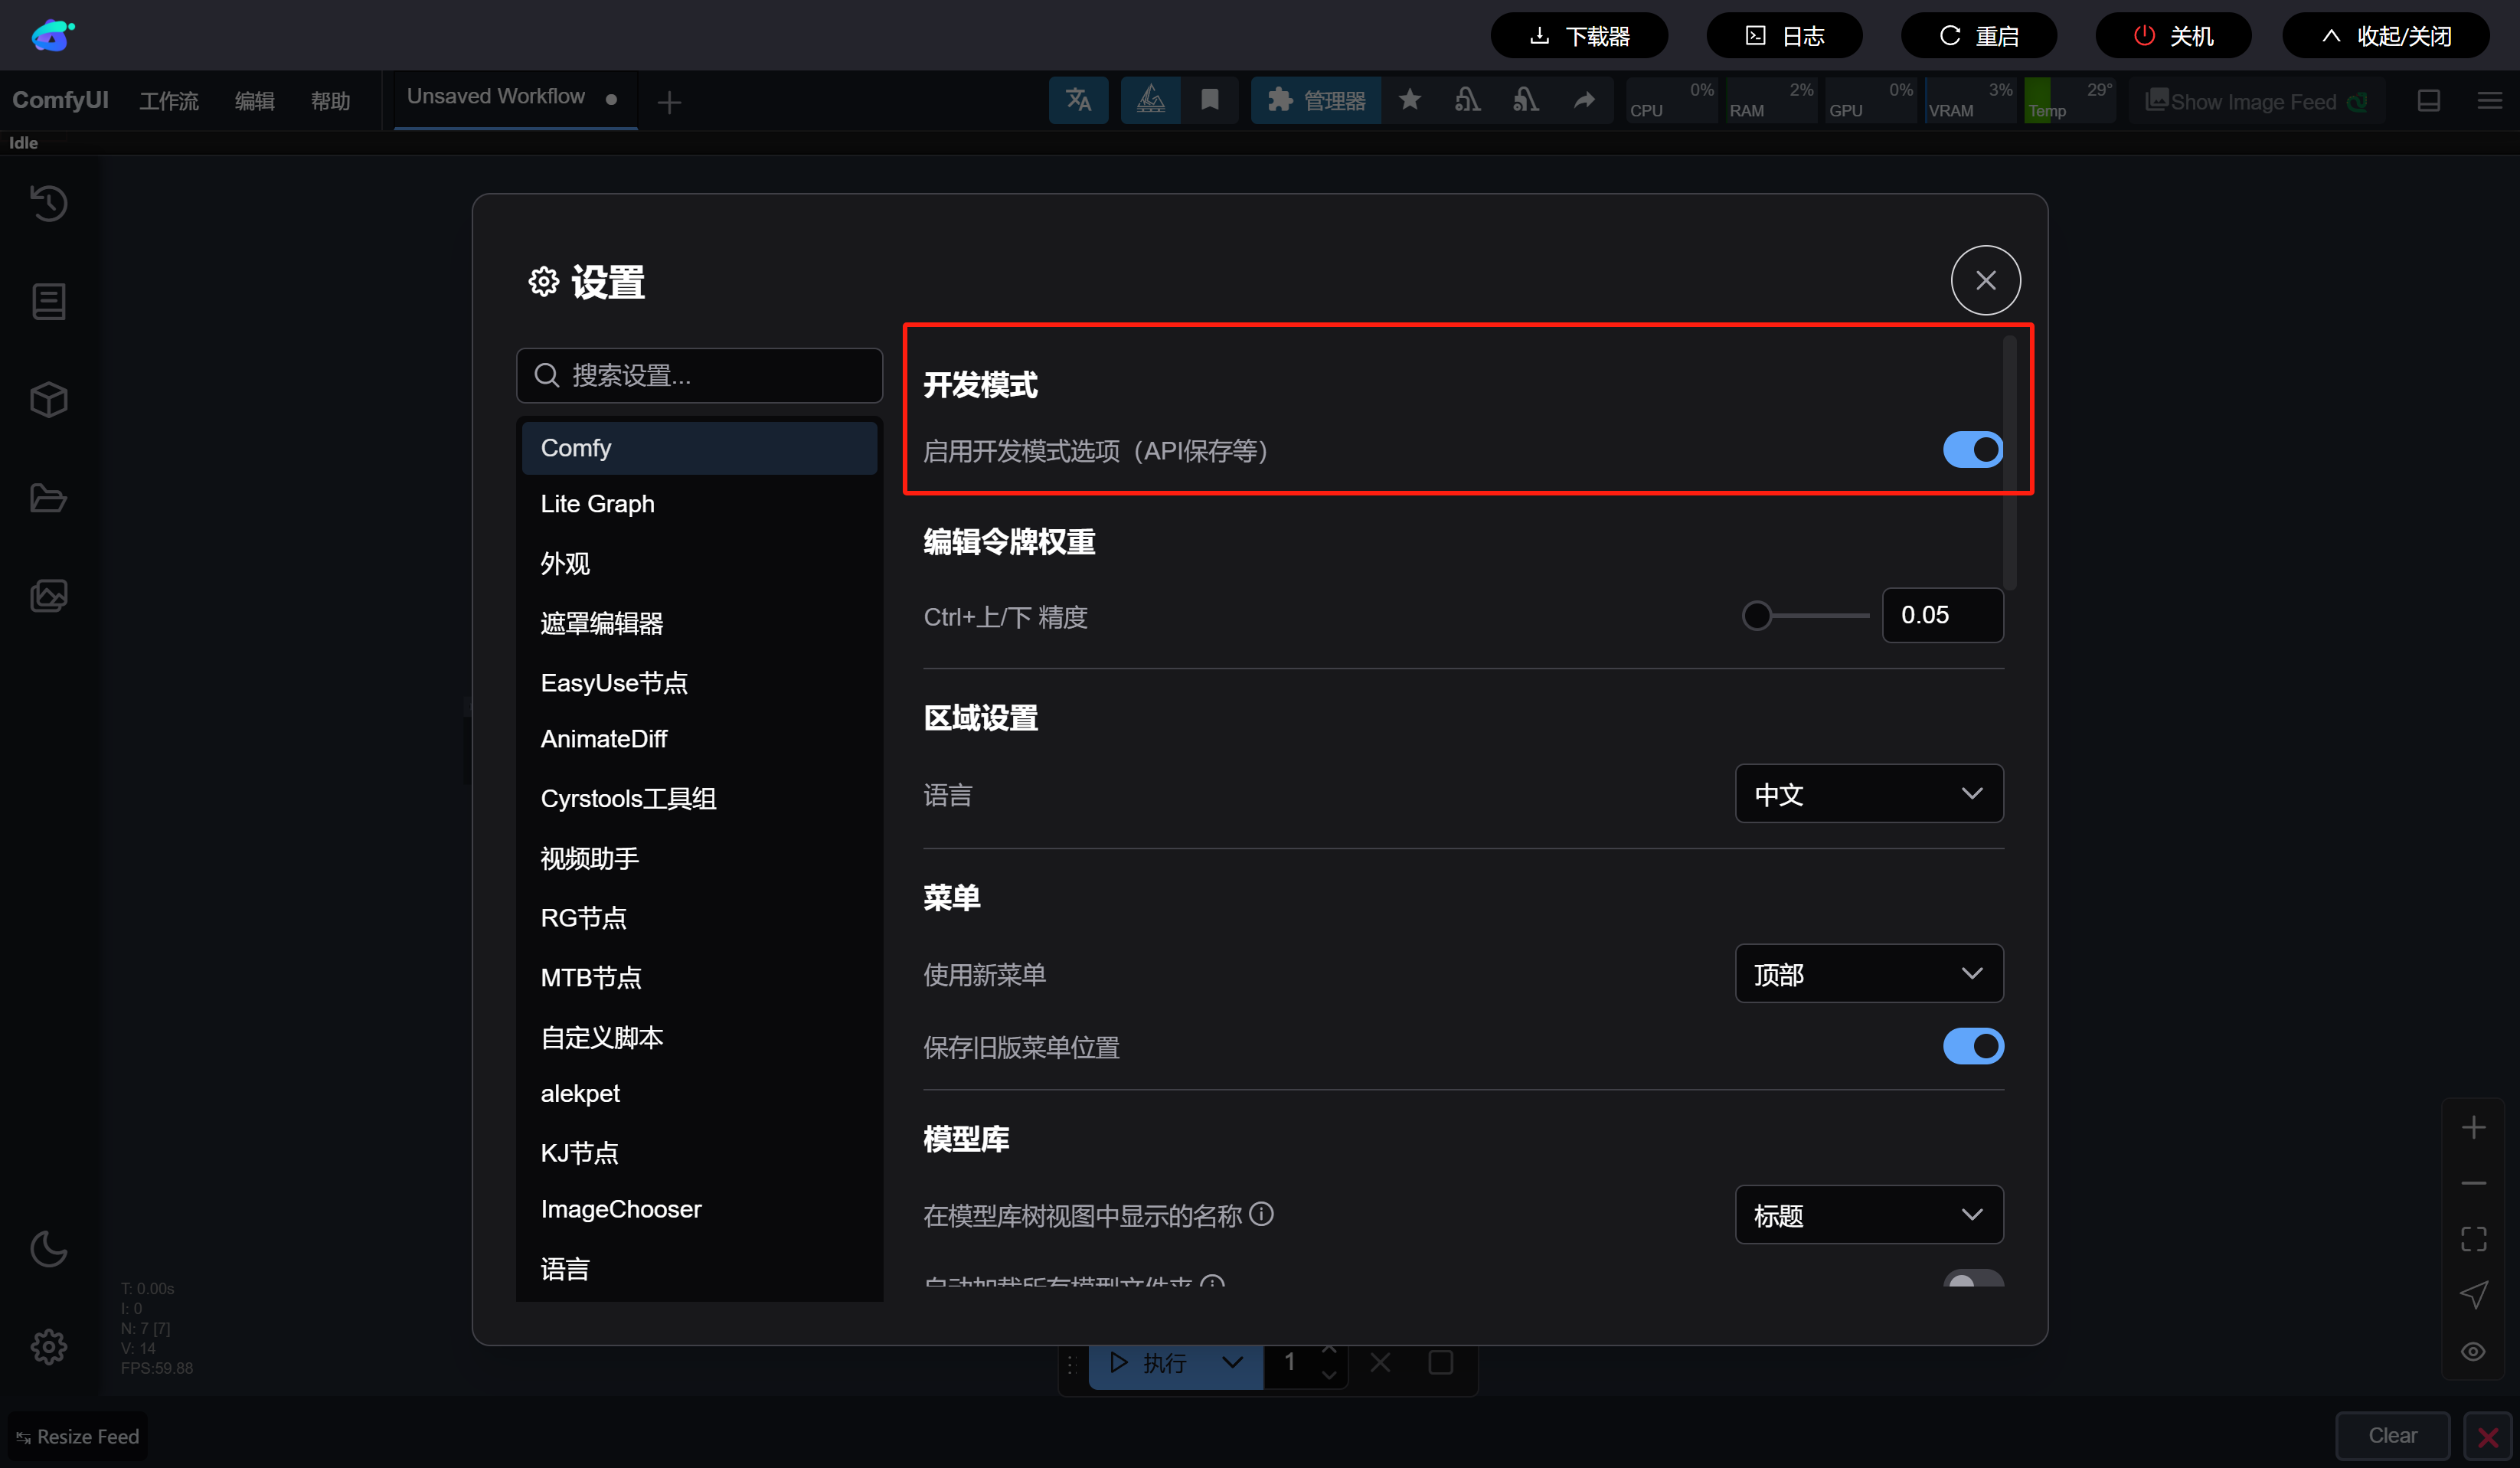
Task: Click the 收起/关闭 button
Action: (x=2386, y=36)
